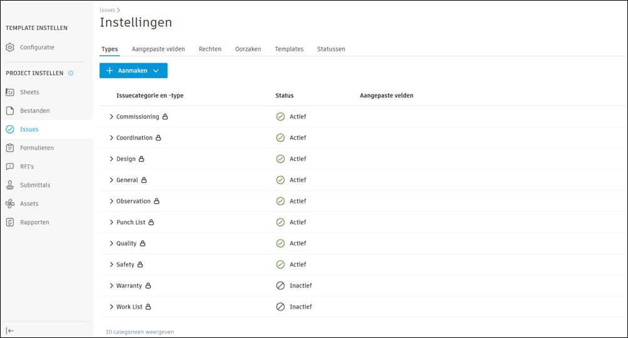Open the RFI's icon in sidebar
Viewport: 628px width, 338px height.
point(10,166)
